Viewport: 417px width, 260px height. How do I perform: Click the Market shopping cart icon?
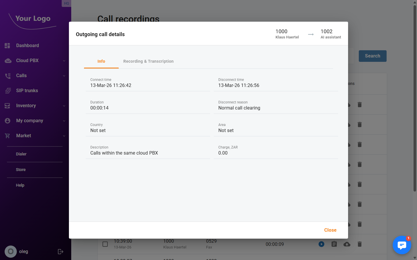[x=7, y=135]
